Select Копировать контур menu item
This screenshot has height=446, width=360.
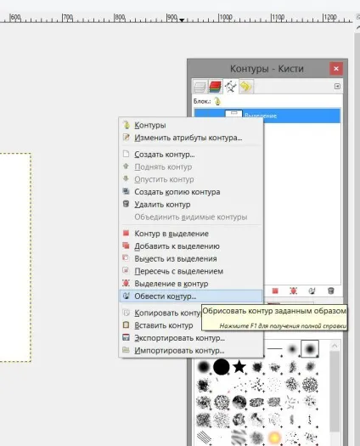pos(161,313)
